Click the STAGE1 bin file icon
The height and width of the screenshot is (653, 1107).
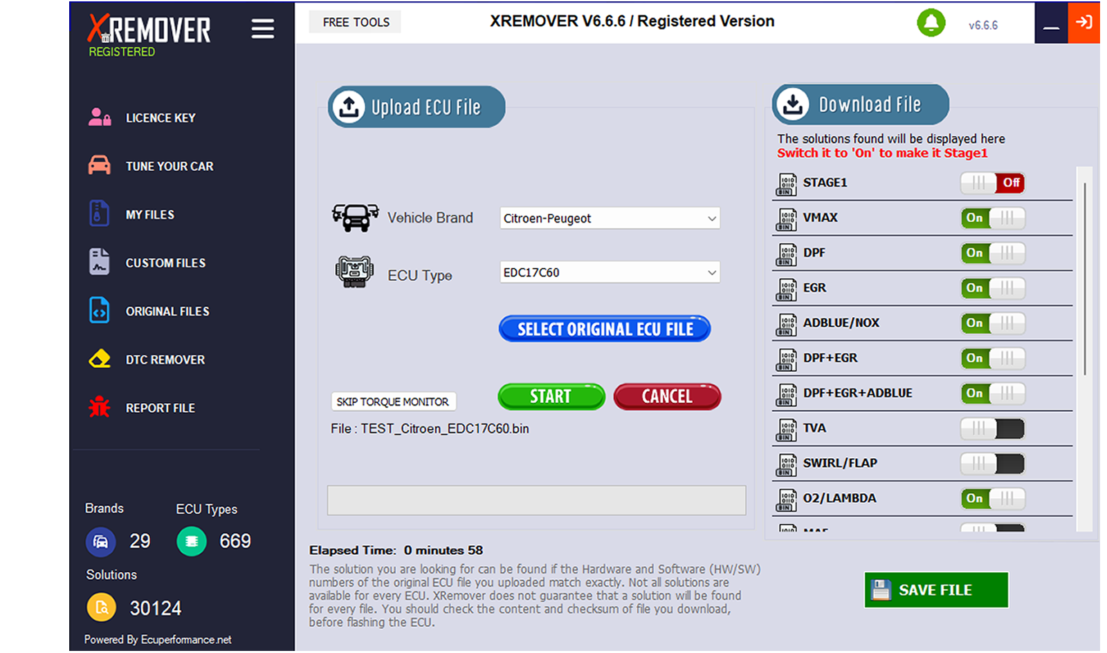point(786,184)
